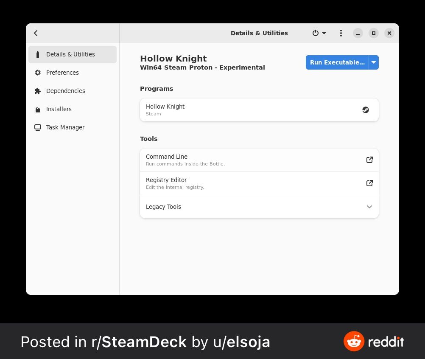Screen dimensions: 425x359
Task: Click the Hollow Knight program name text
Action: (x=165, y=107)
